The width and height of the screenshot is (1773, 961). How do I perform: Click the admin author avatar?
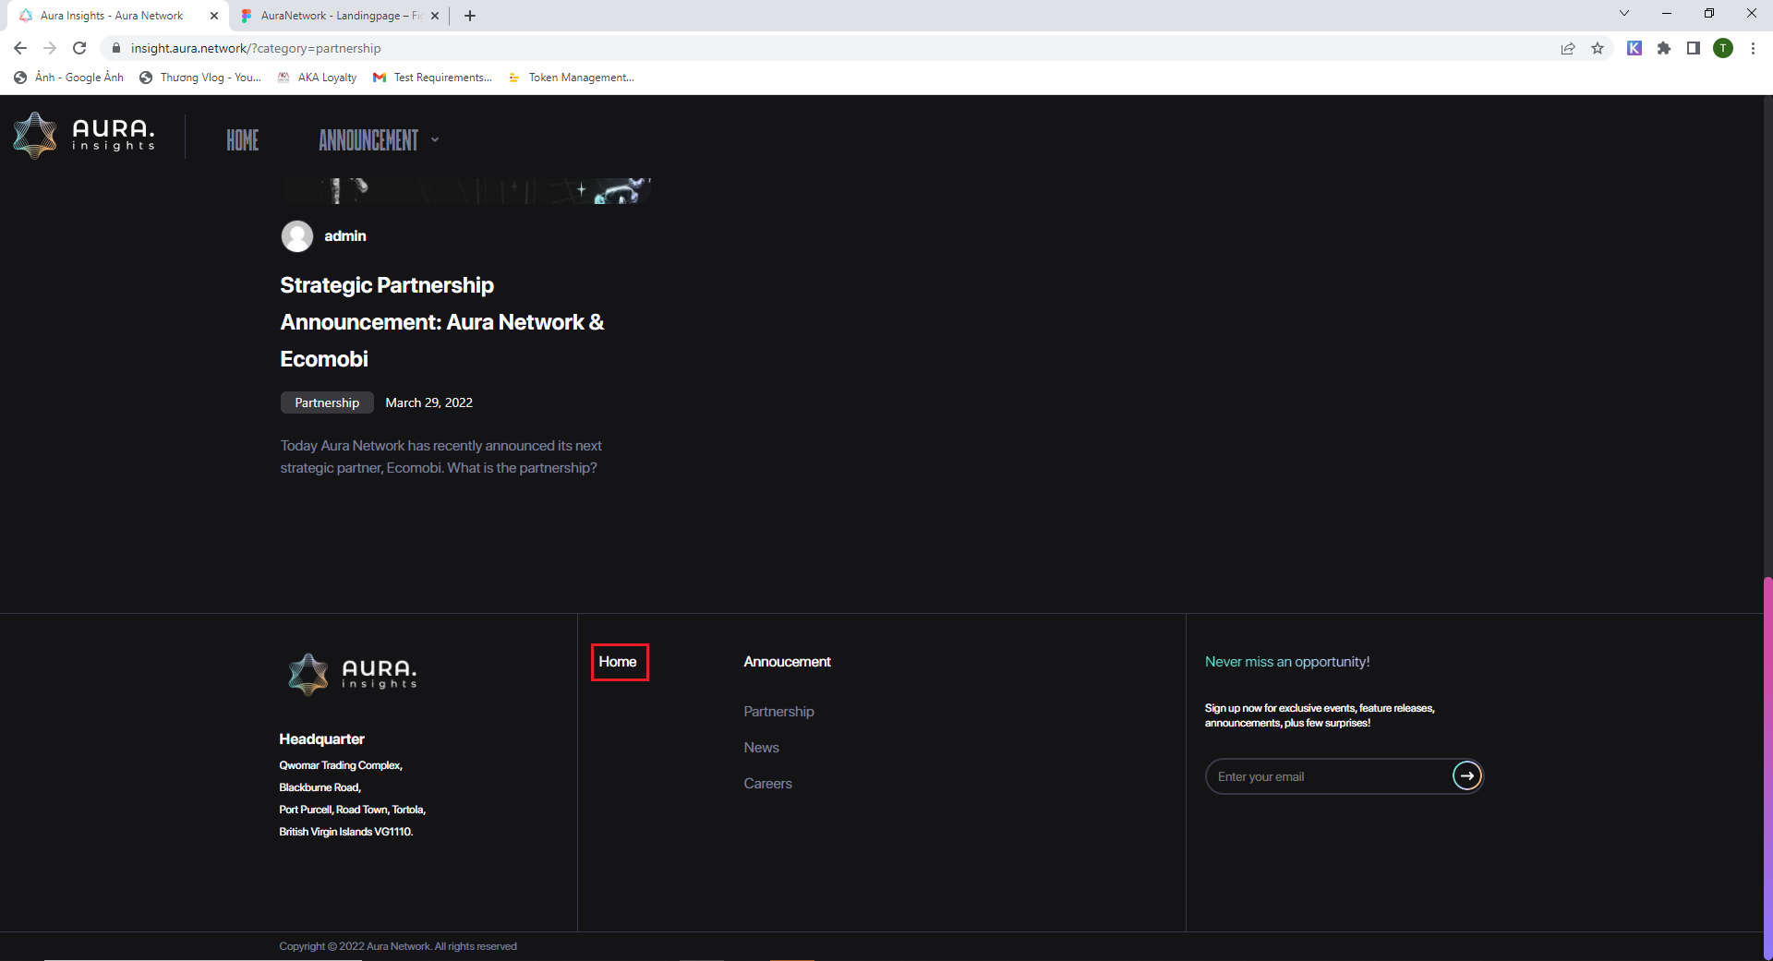(297, 236)
